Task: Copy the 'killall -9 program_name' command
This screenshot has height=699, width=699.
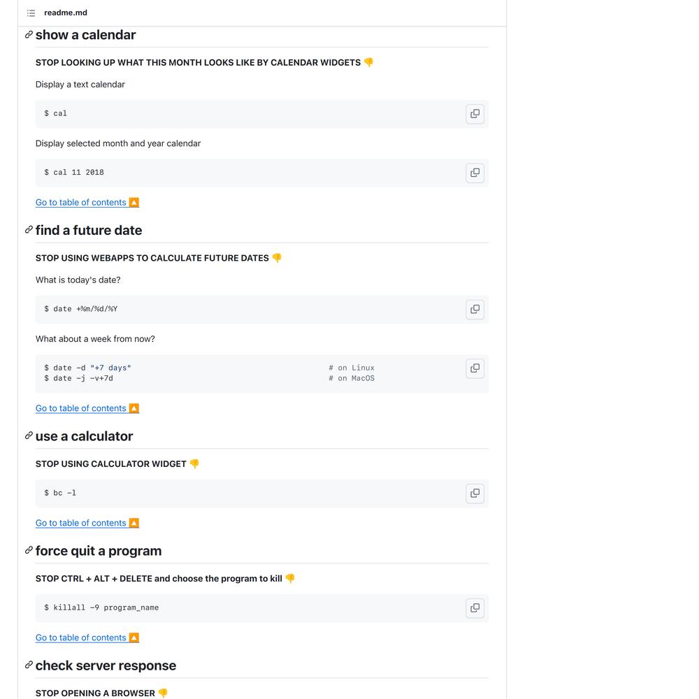Action: pyautogui.click(x=475, y=607)
